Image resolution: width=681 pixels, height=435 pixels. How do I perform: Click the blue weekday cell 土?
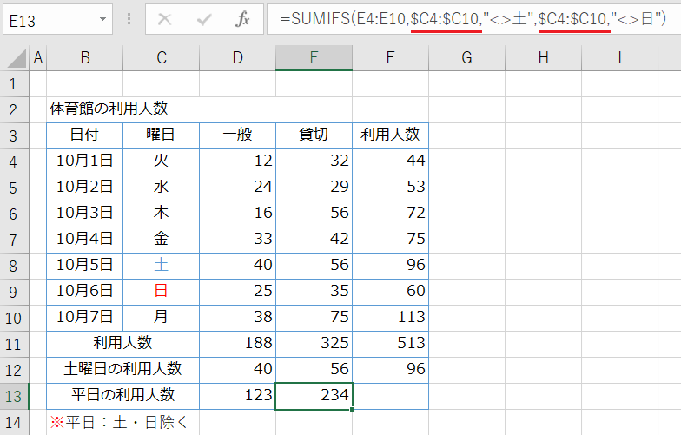click(x=162, y=266)
